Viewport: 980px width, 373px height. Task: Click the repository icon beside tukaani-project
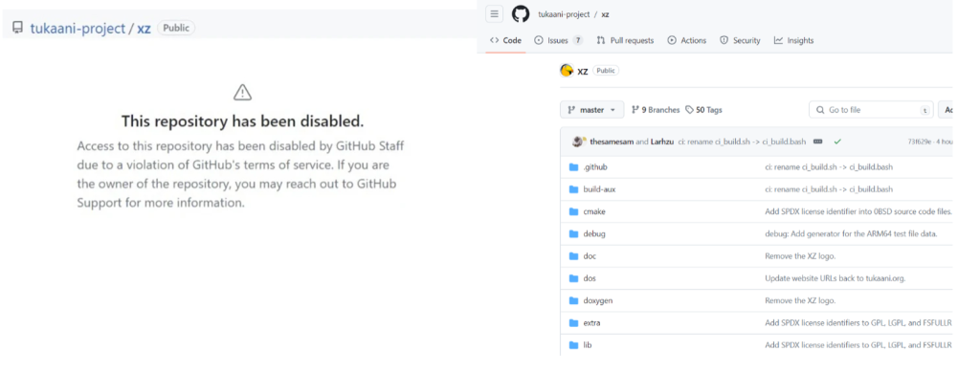[x=18, y=28]
